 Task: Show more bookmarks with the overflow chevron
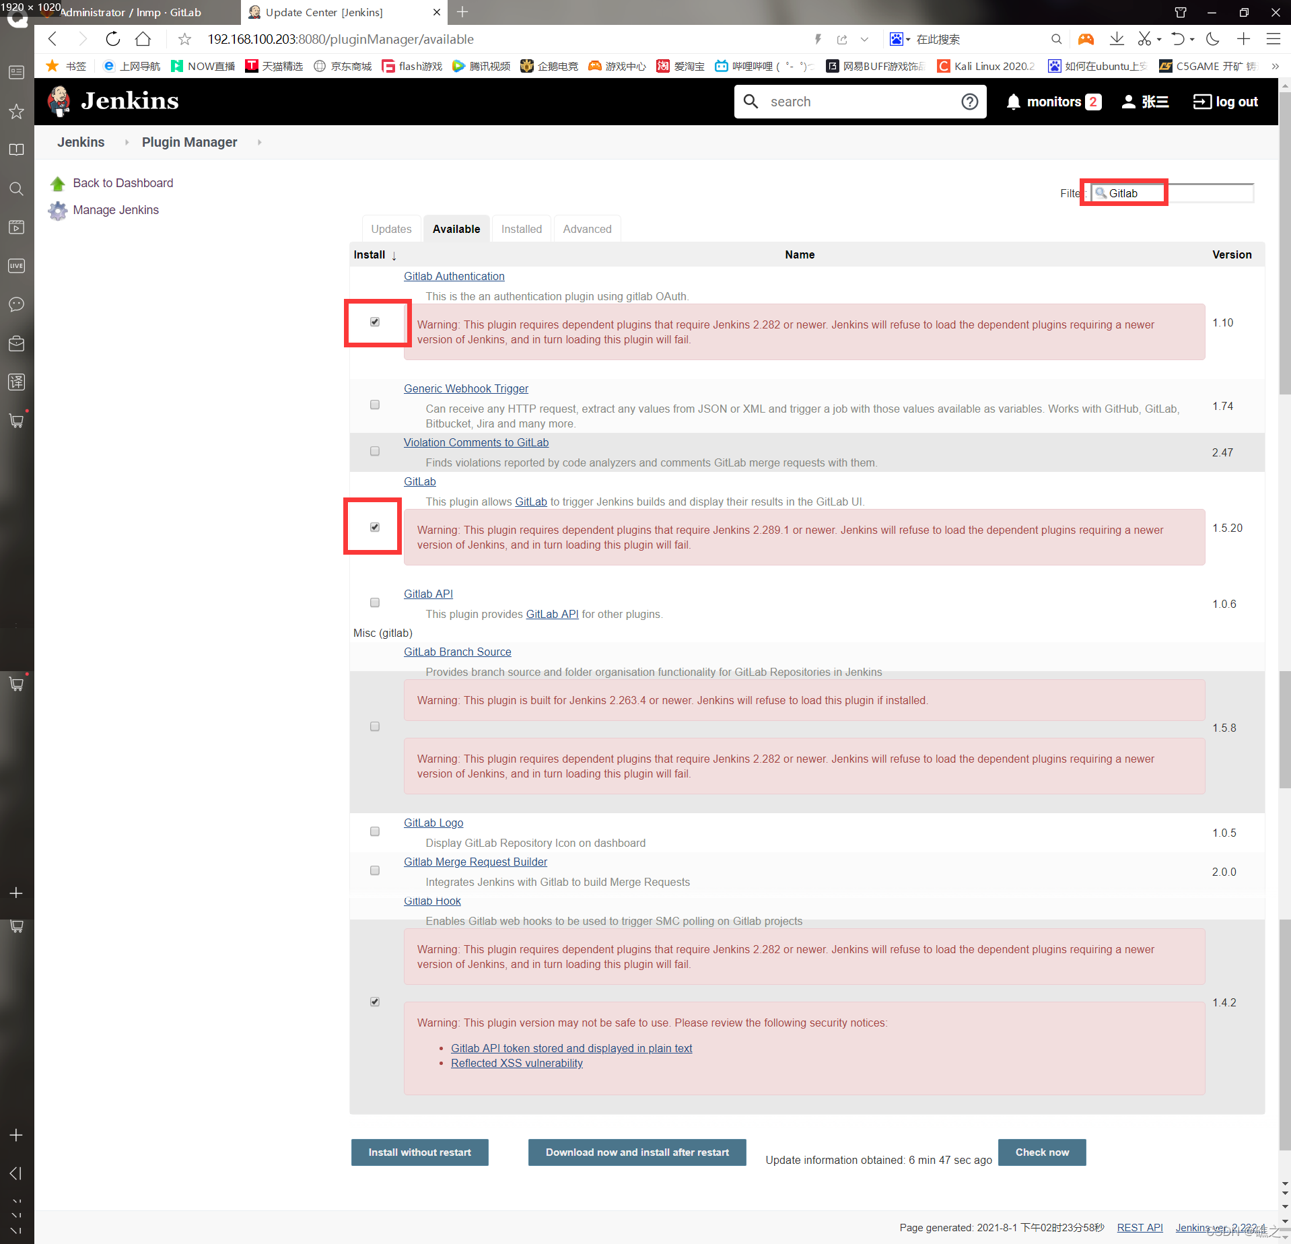tap(1275, 66)
